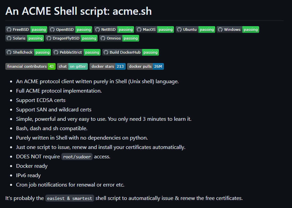The height and width of the screenshot is (208, 292).
Task: Open the Build DockerHub badge
Action: click(130, 52)
